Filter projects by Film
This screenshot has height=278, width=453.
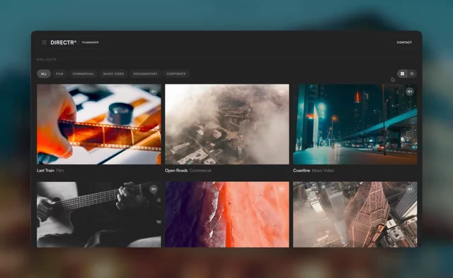[x=59, y=74]
